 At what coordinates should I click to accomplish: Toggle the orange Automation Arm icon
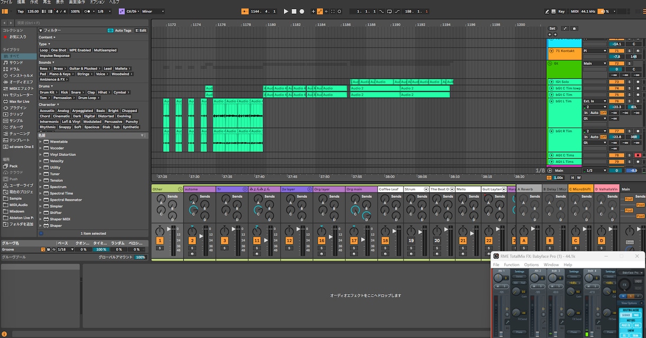[320, 11]
